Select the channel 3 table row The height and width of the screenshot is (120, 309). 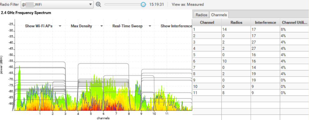pyautogui.click(x=251, y=42)
